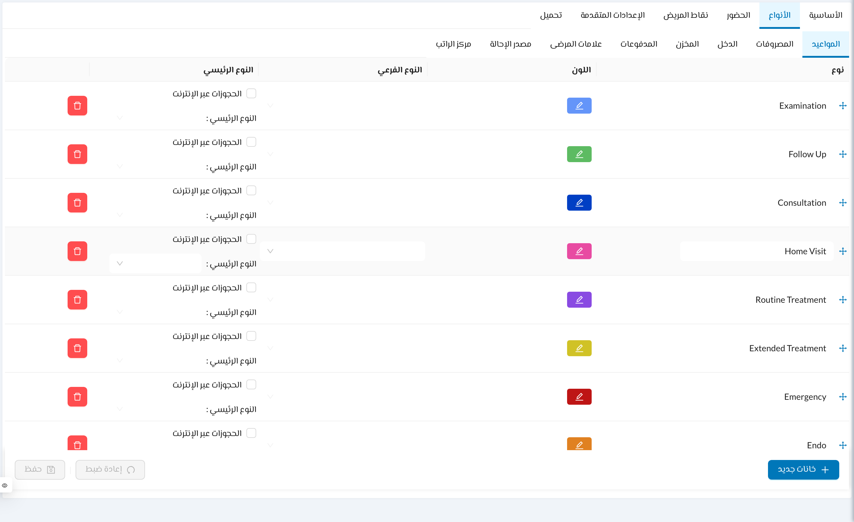The width and height of the screenshot is (854, 522).
Task: Expand sub type dropdown in Consultation row
Action: point(343,203)
